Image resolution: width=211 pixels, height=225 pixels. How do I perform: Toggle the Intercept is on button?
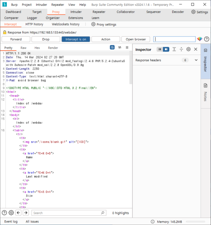(76, 39)
